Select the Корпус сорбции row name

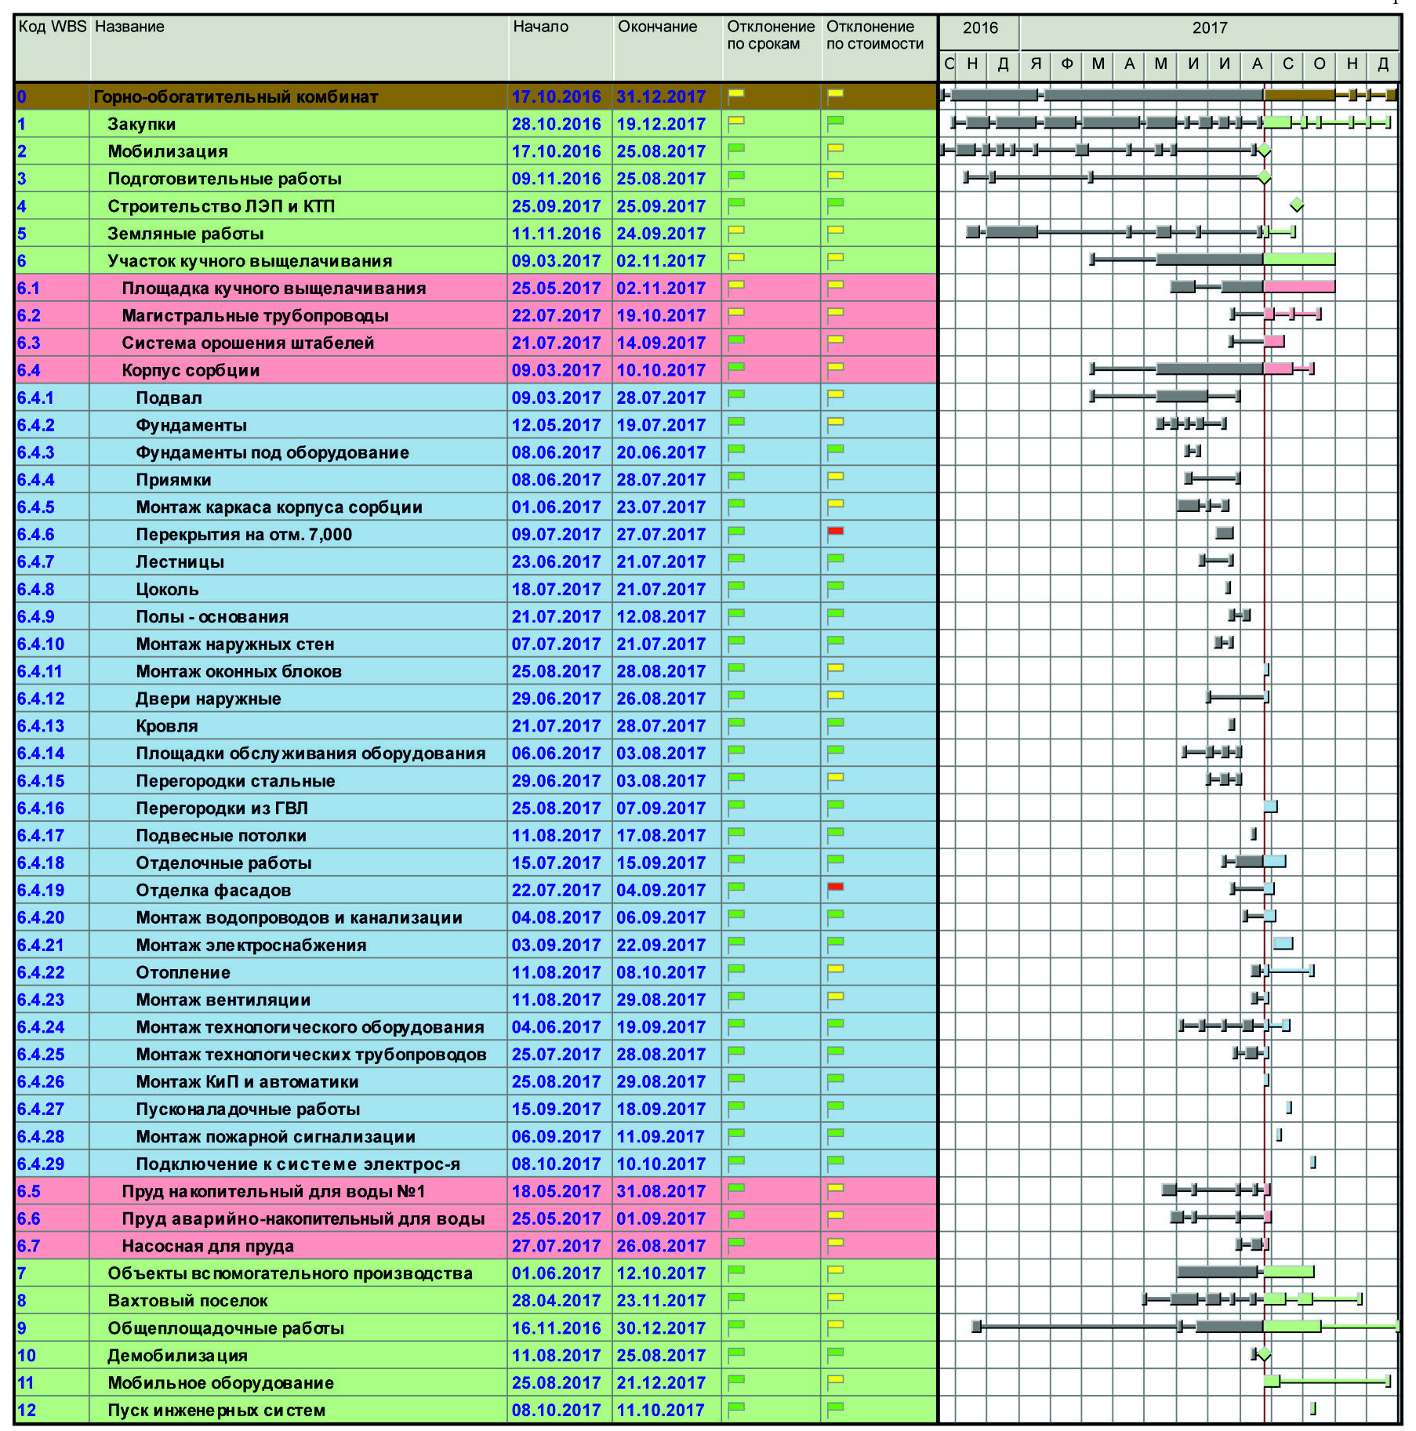(x=191, y=370)
